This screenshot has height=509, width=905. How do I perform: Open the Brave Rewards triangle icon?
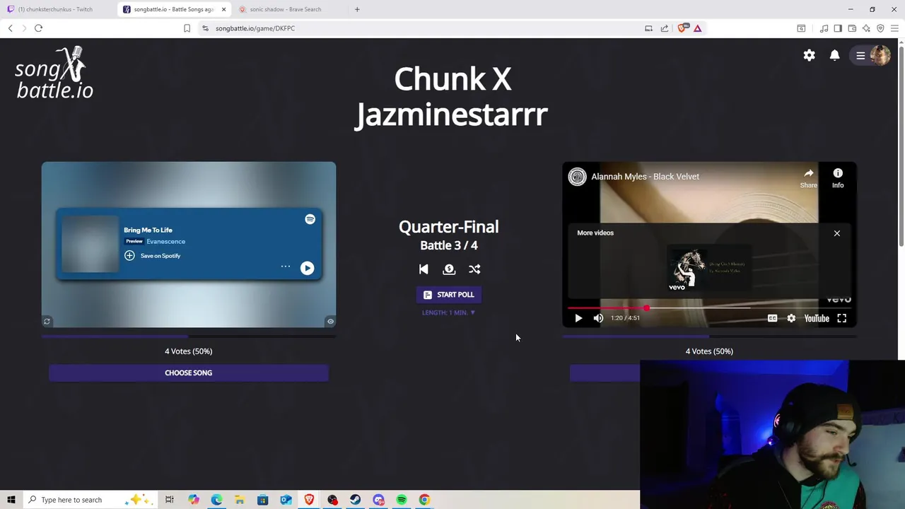697,28
